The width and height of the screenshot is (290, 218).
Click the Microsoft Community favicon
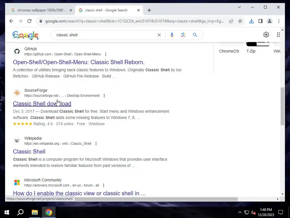pyautogui.click(x=17, y=183)
